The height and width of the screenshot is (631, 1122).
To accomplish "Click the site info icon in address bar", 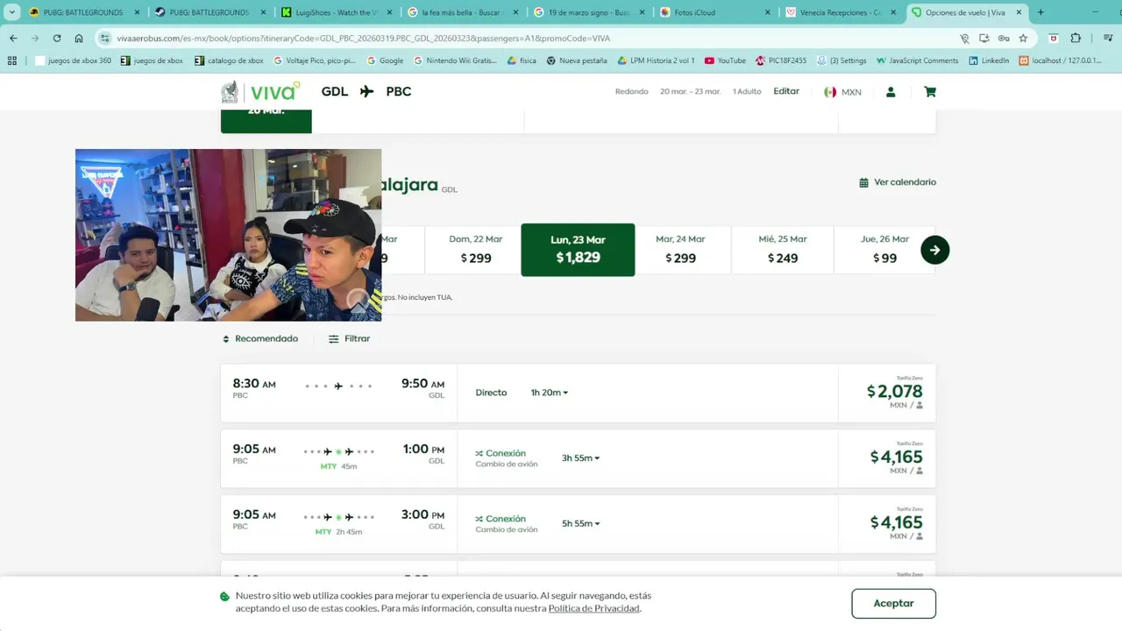I will click(x=105, y=39).
